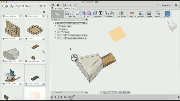Toggle visibility bulb of root assembly
This screenshot has width=180, height=101.
57,23
